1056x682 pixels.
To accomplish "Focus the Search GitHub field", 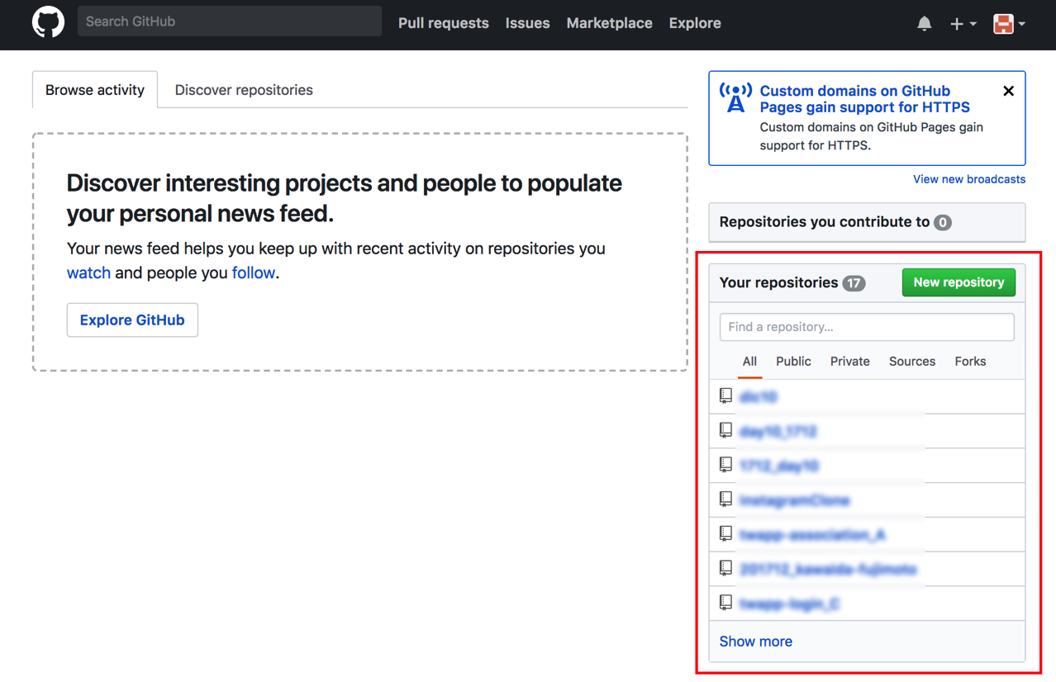I will [x=230, y=21].
